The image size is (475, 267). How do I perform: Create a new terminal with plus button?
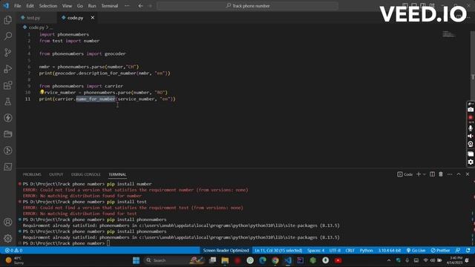click(x=419, y=174)
